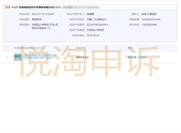Click the 操作 column header
This screenshot has height=133, width=181.
coord(130,48)
